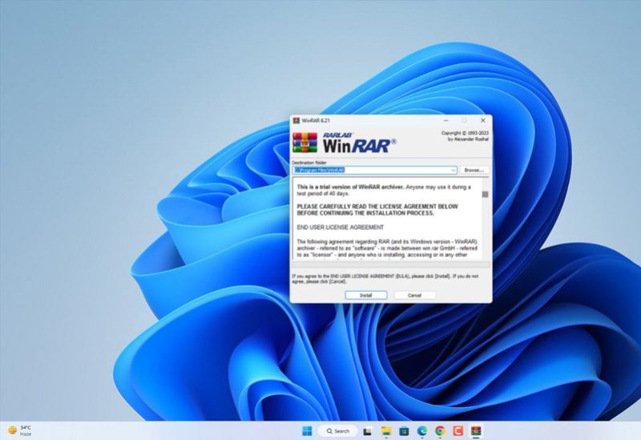Screen dimensions: 641x440
Task: Open Task View from the taskbar
Action: tap(368, 431)
